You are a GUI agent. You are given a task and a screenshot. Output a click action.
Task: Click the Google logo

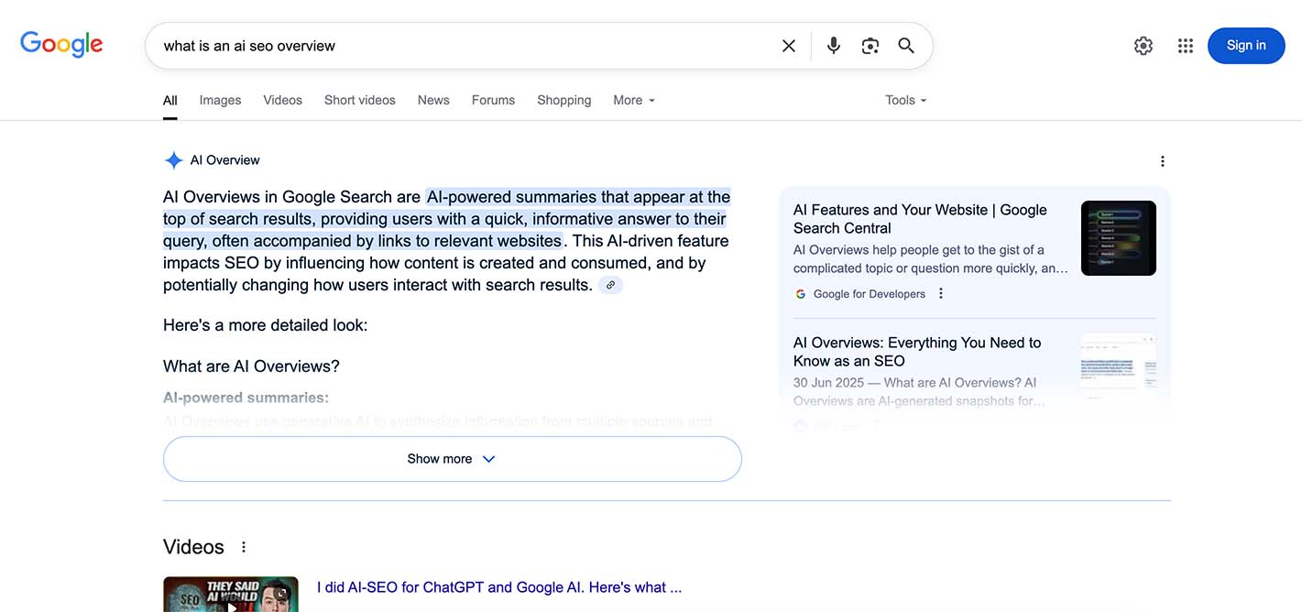61,44
